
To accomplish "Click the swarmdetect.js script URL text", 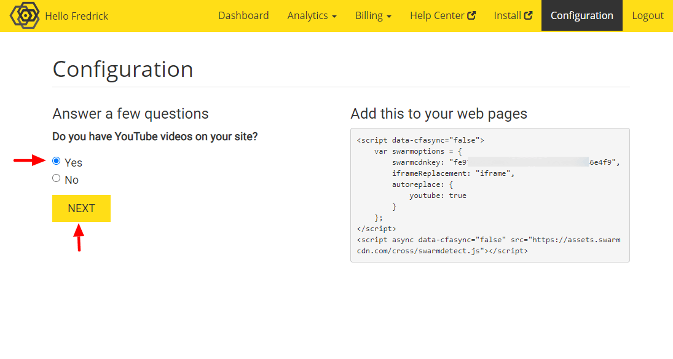I will (x=489, y=245).
